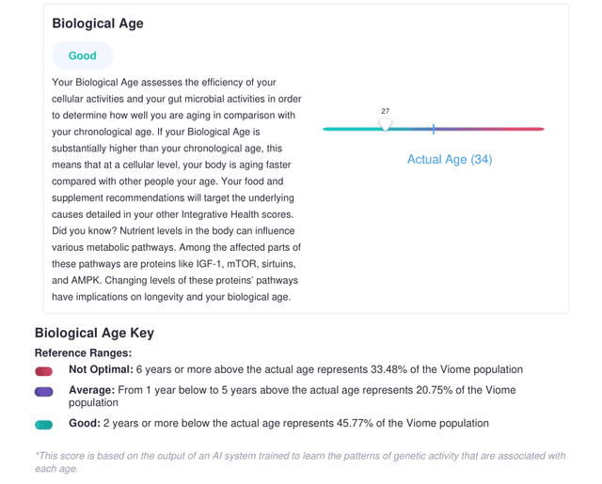Screen dimensions: 602x484
Task: Click the teal Good pill icon in key
Action: (x=43, y=425)
